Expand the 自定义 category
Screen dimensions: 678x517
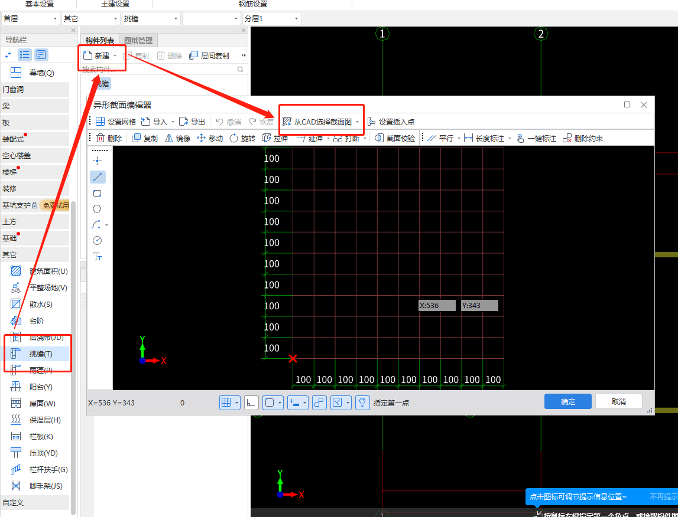pyautogui.click(x=35, y=502)
